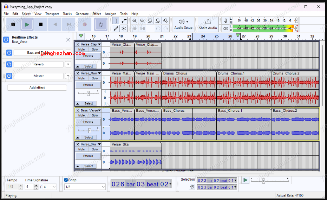Select the Envelope tool
Image resolution: width=327 pixels, height=200 pixels.
click(x=124, y=21)
